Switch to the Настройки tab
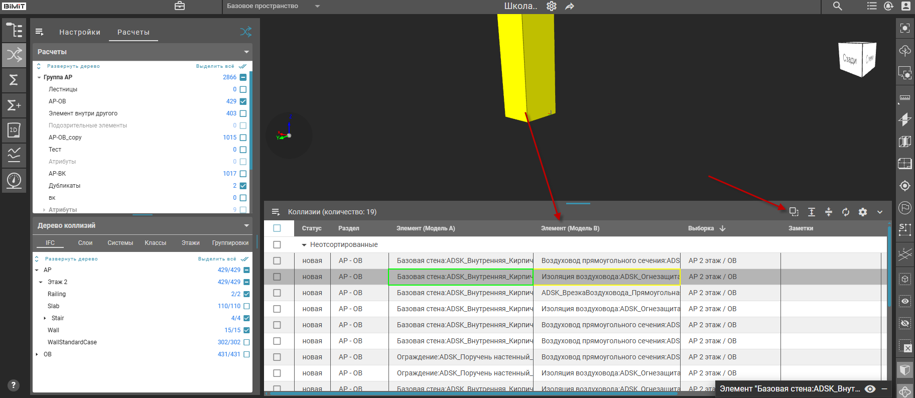This screenshot has width=915, height=398. click(80, 32)
